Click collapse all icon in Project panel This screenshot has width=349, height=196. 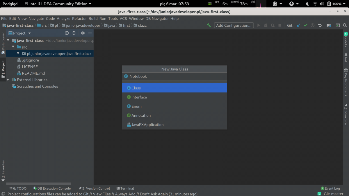[x=74, y=33]
